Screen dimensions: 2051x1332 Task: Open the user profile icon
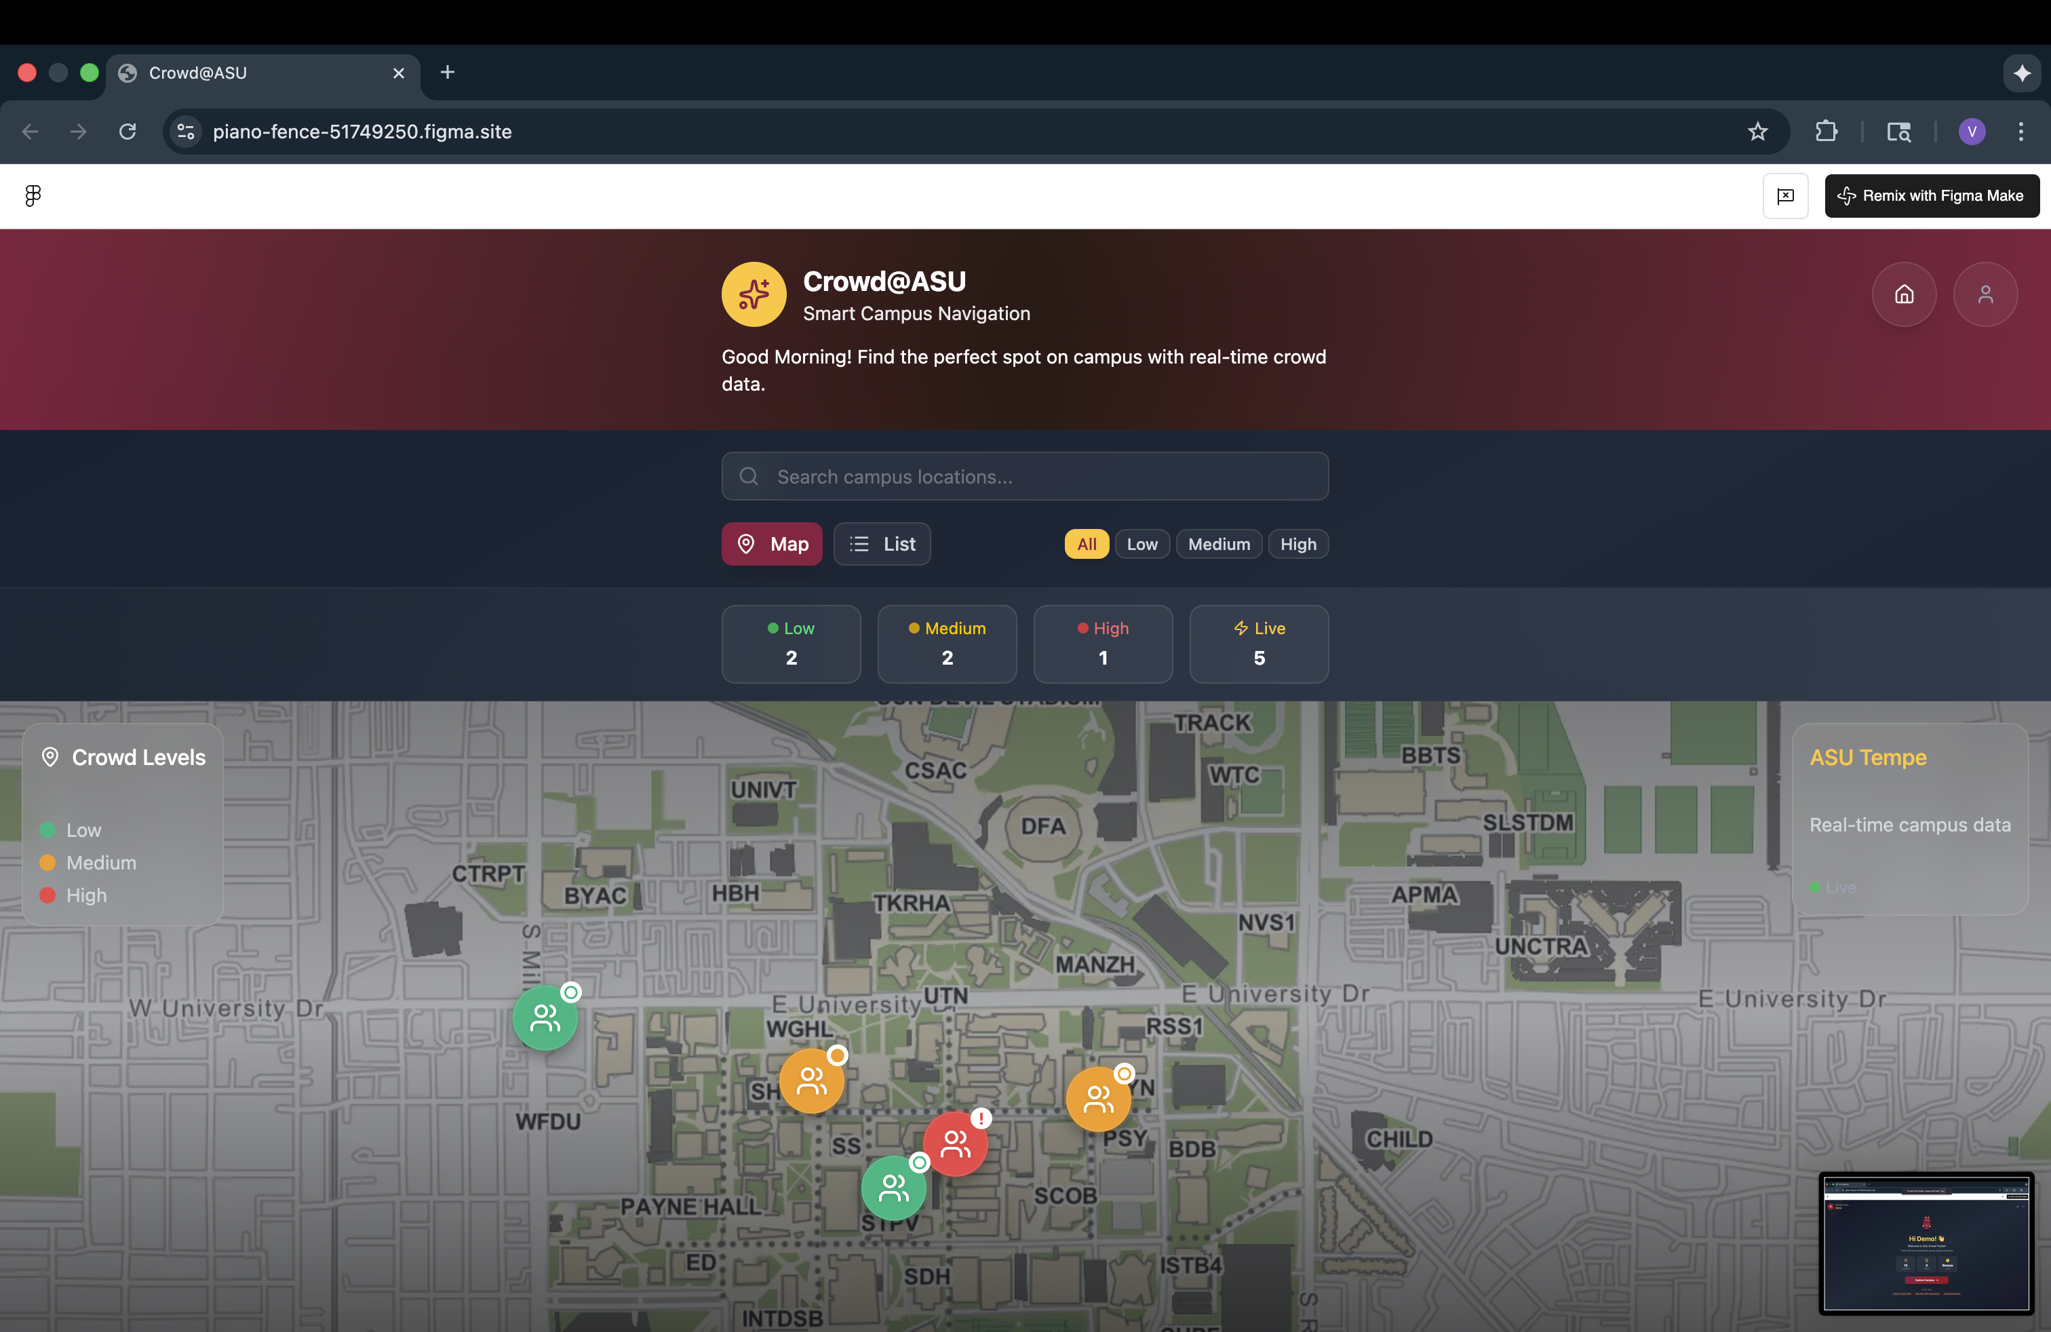pyautogui.click(x=1985, y=294)
